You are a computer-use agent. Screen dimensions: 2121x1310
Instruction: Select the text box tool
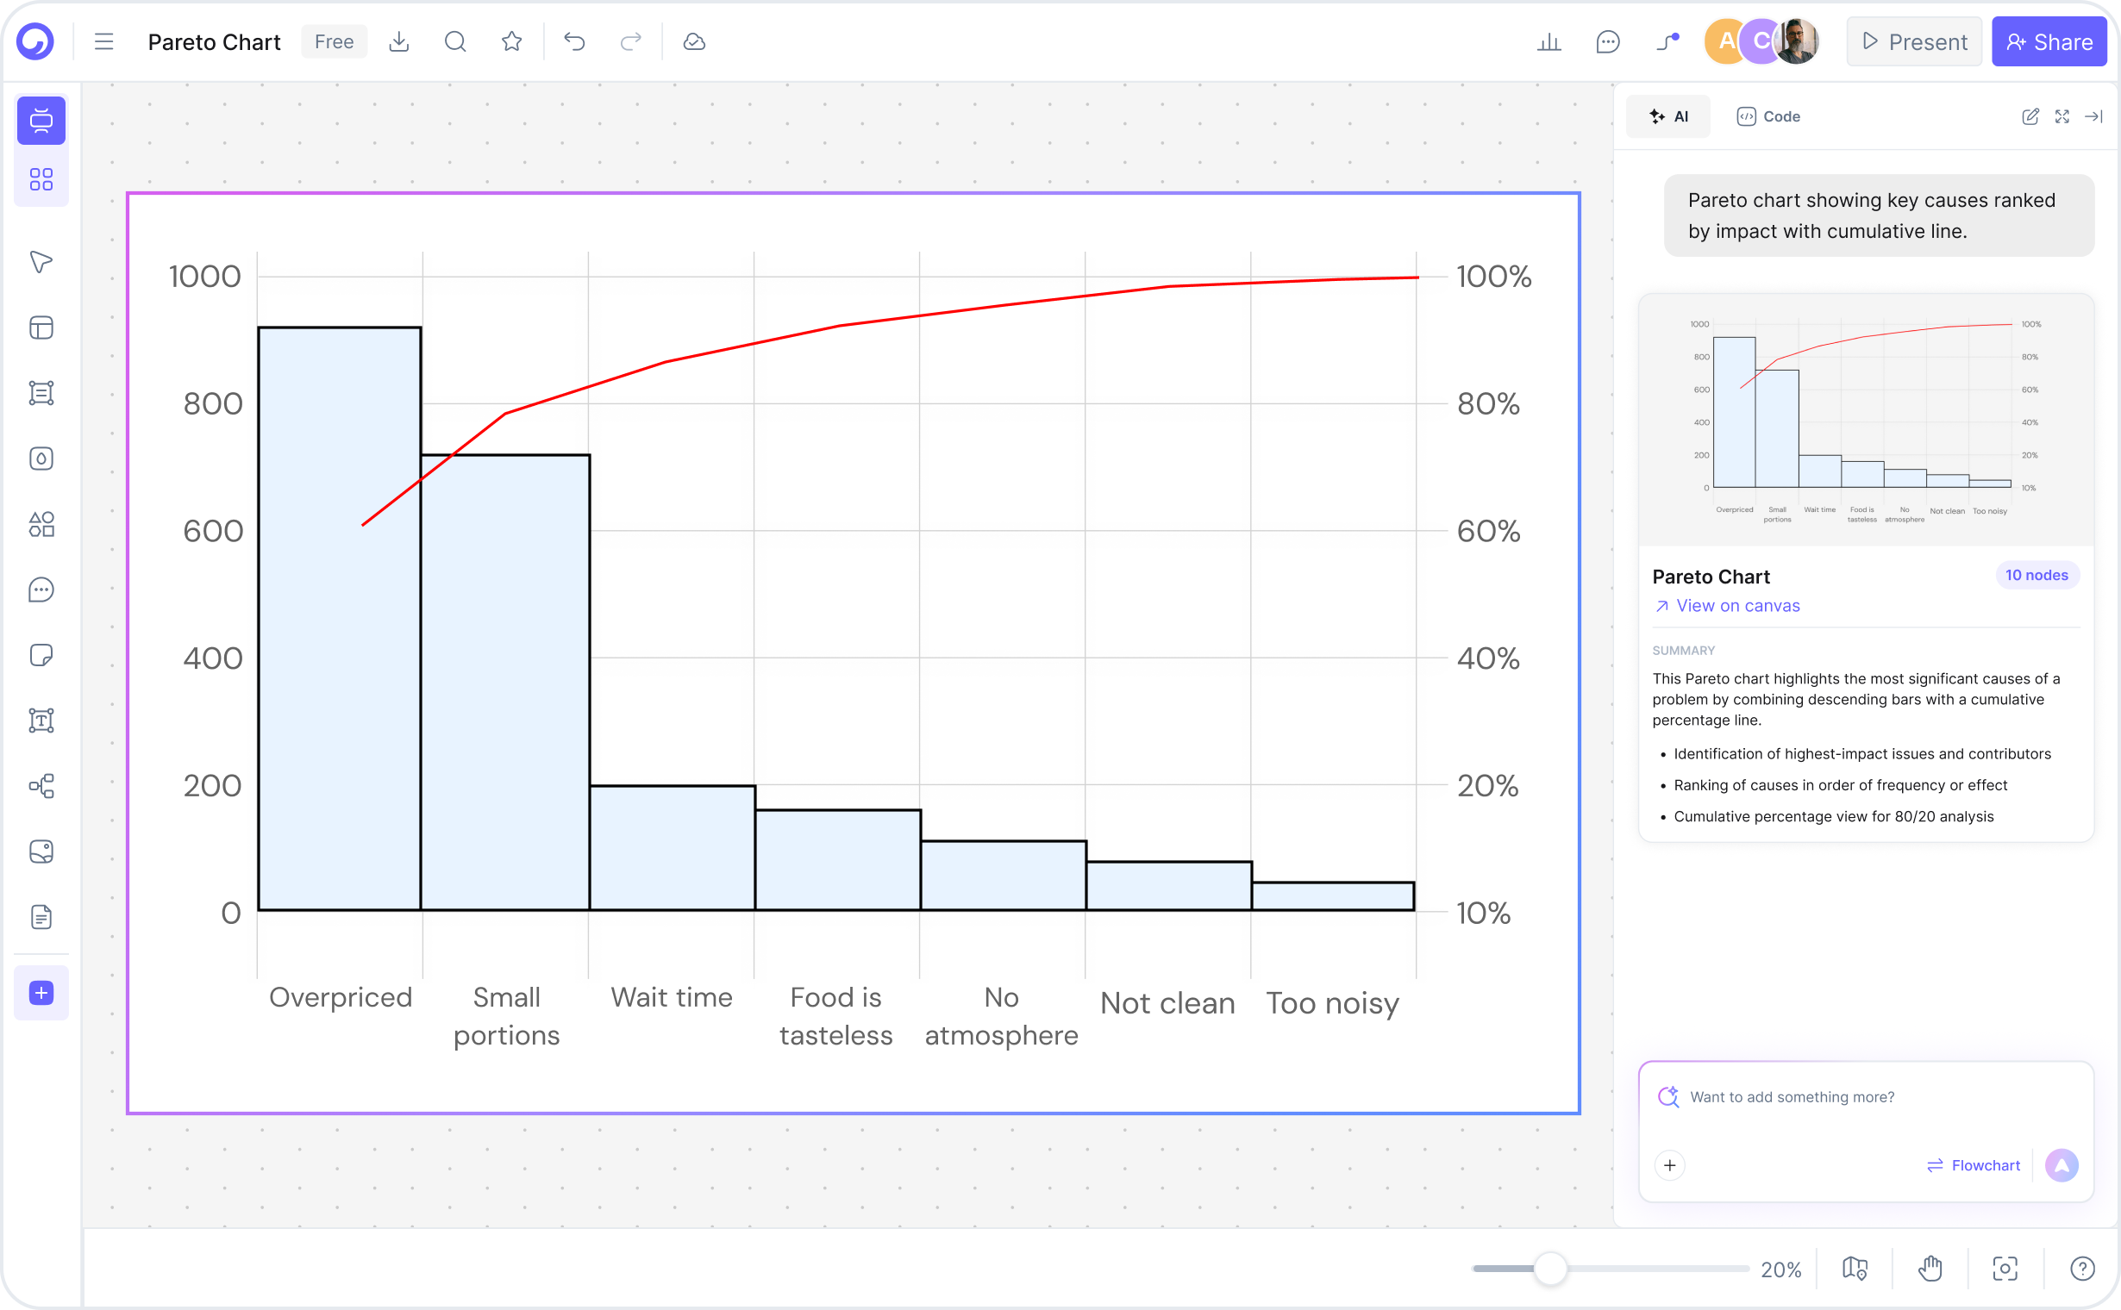click(41, 720)
